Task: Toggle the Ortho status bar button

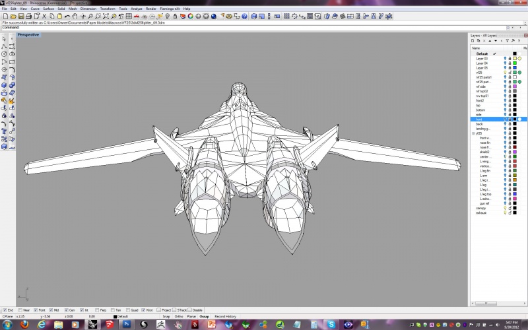Action: pyautogui.click(x=179, y=317)
